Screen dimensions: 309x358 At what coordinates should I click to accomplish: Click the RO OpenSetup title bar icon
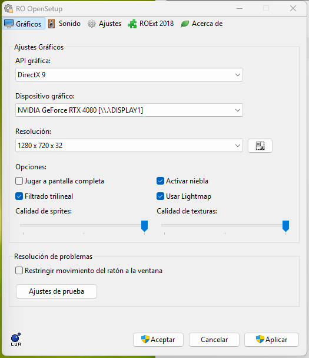click(9, 9)
